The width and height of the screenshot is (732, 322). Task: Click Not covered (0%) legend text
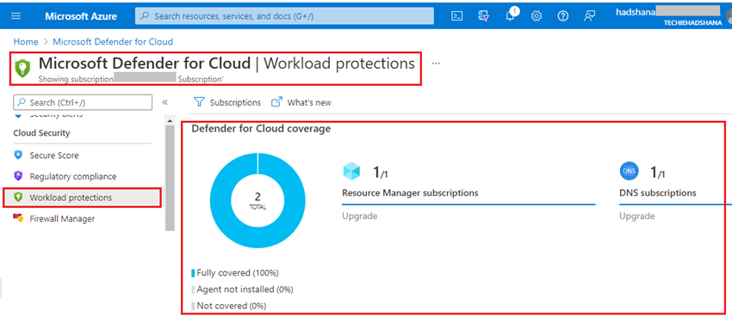(x=232, y=307)
